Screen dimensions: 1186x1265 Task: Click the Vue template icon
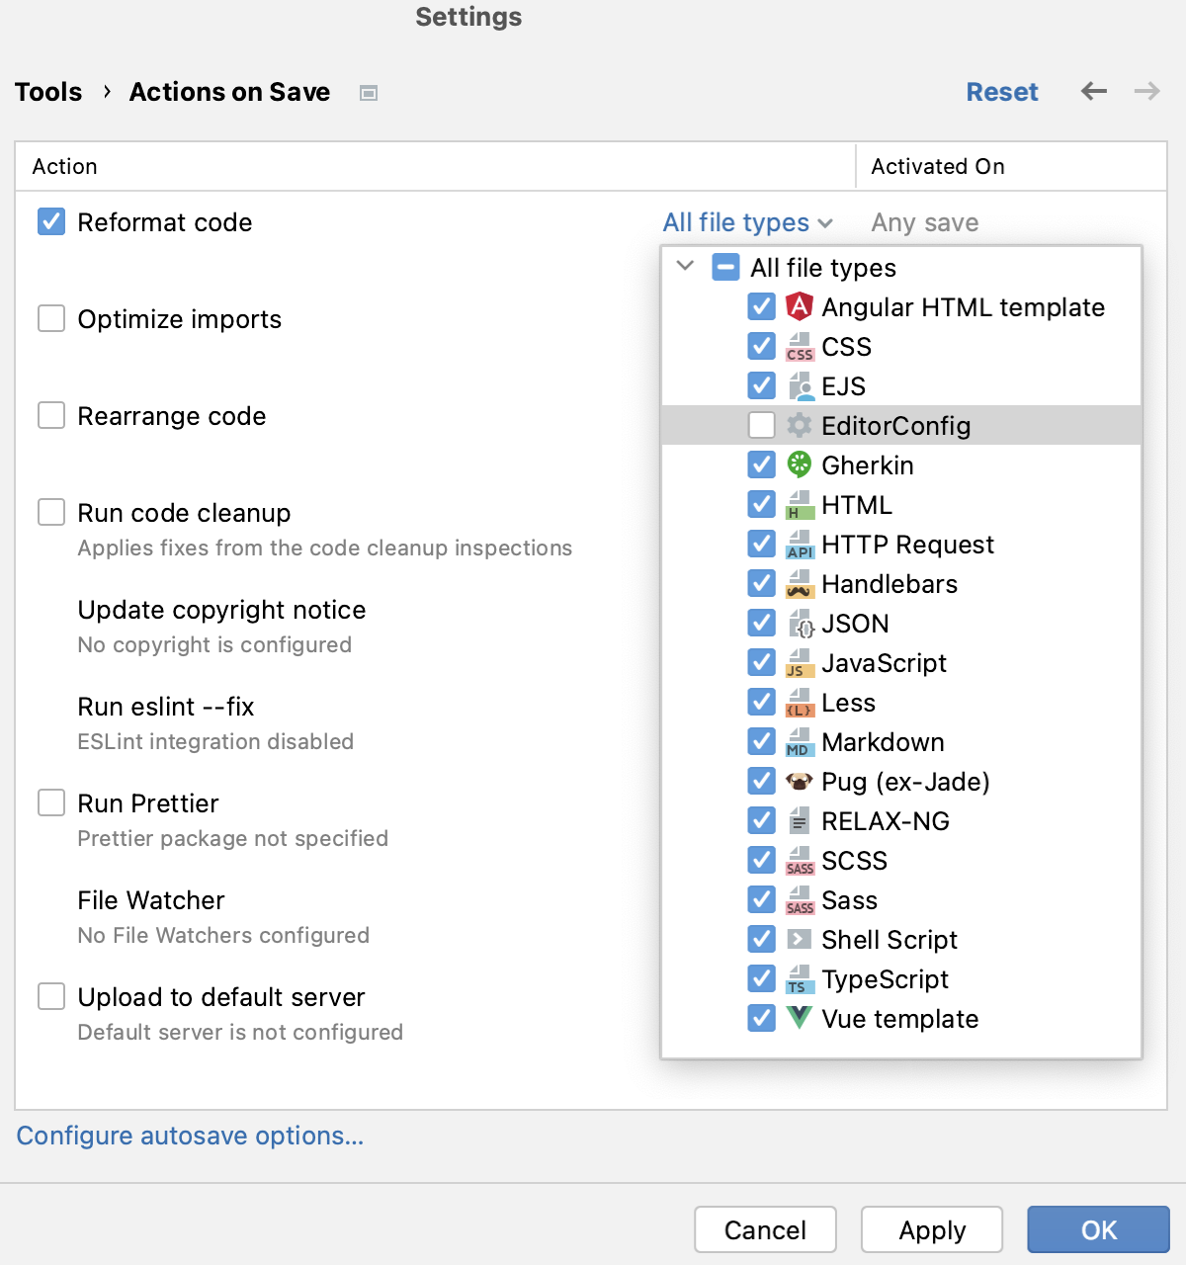pyautogui.click(x=799, y=1018)
